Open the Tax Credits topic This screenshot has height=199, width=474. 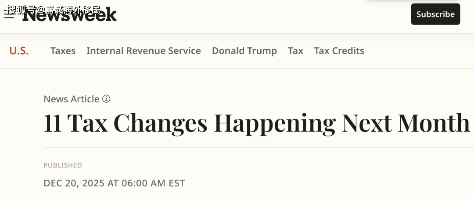[x=339, y=51]
